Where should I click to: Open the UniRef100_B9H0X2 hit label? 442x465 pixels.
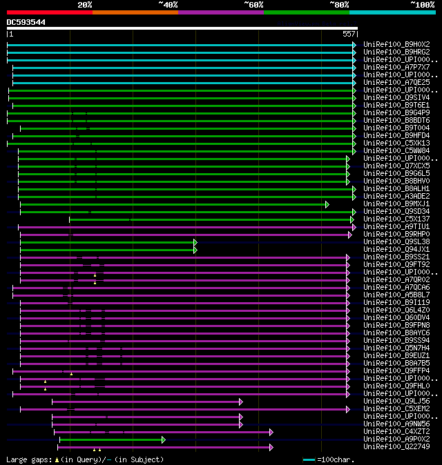(x=396, y=44)
